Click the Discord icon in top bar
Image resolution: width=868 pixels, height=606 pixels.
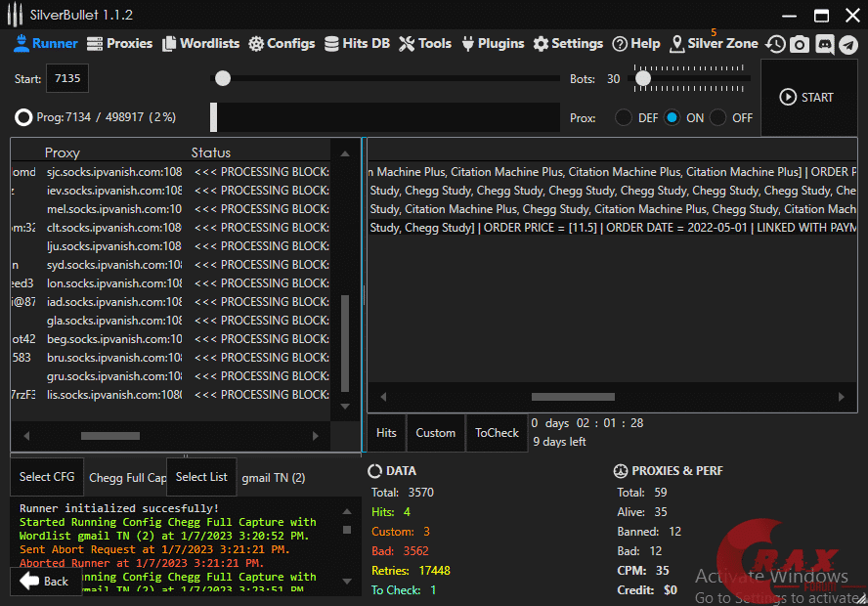[824, 44]
